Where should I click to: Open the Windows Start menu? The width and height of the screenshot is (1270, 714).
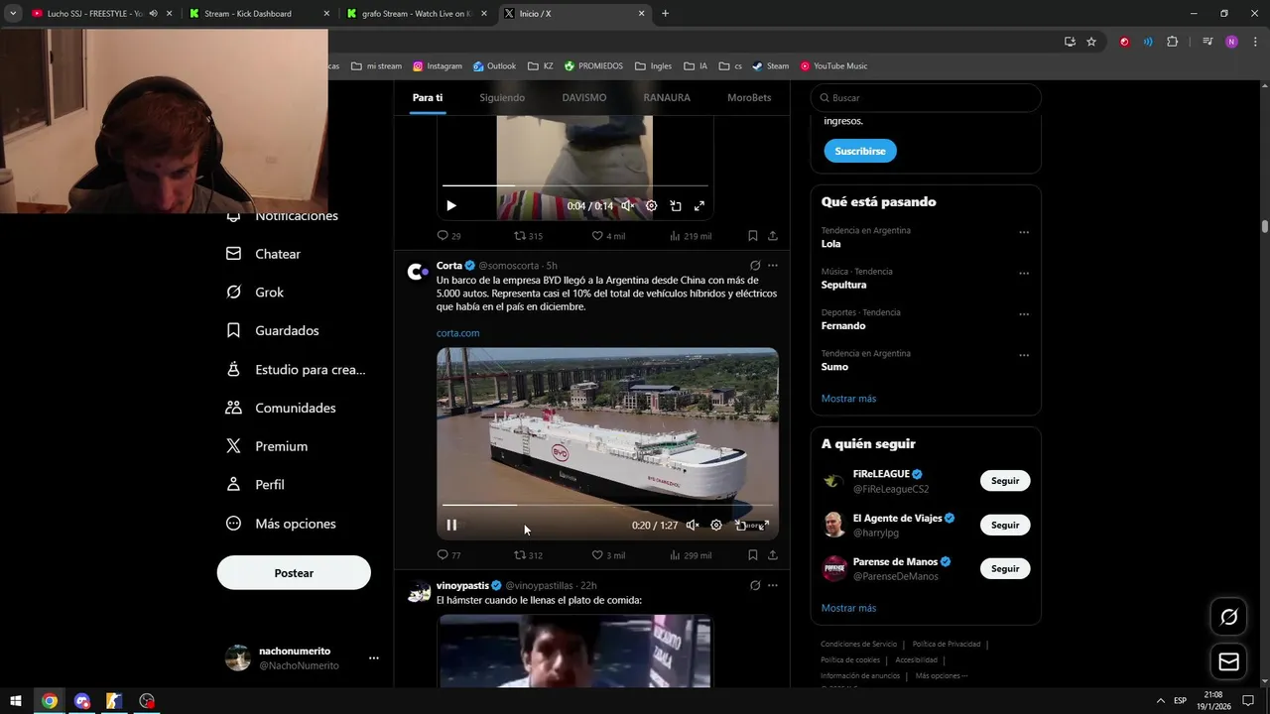coord(16,701)
